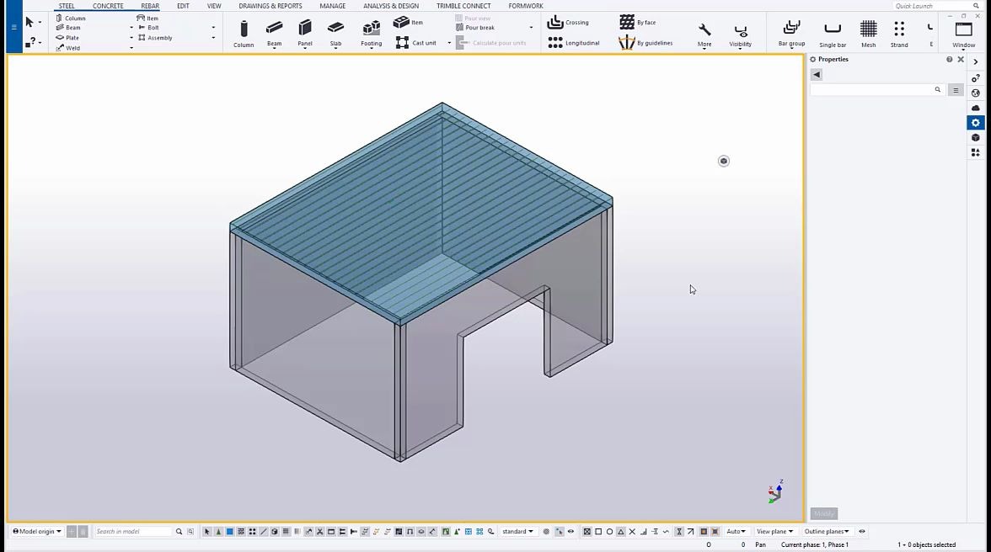Image resolution: width=991 pixels, height=552 pixels.
Task: Switch to the FORMWORK ribbon tab
Action: coord(526,6)
